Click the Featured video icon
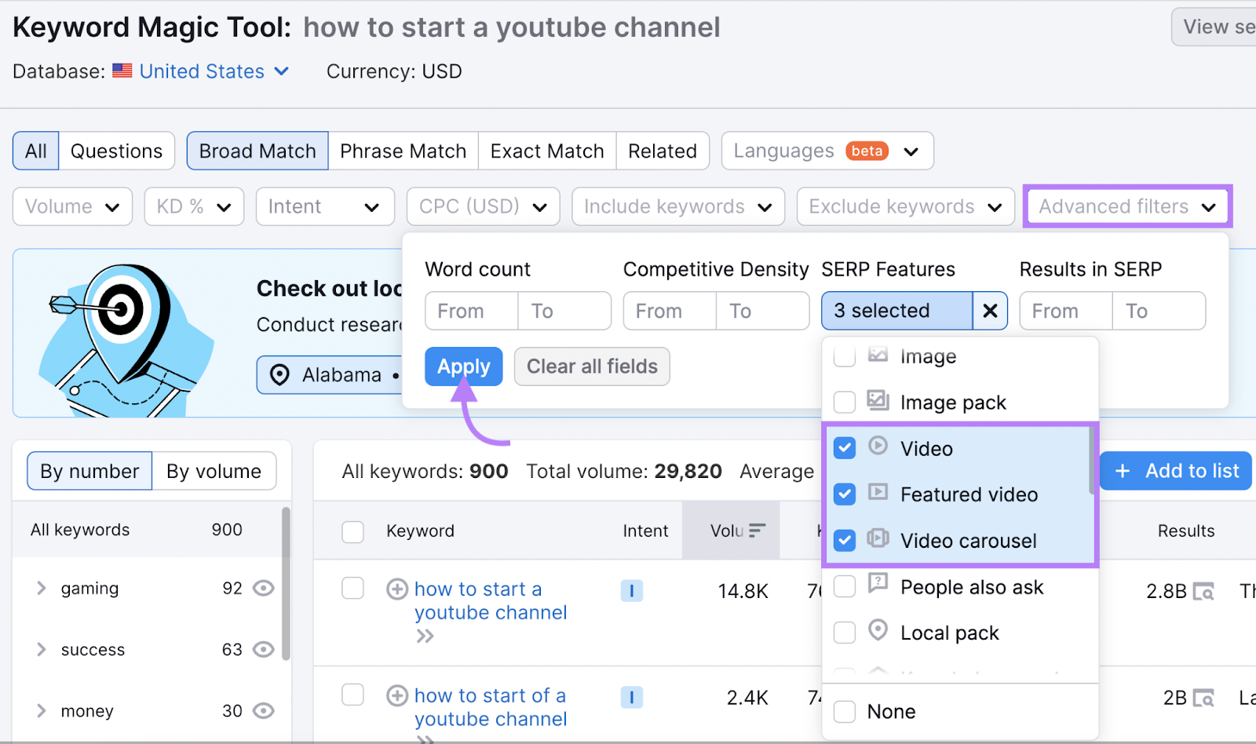 (x=878, y=492)
